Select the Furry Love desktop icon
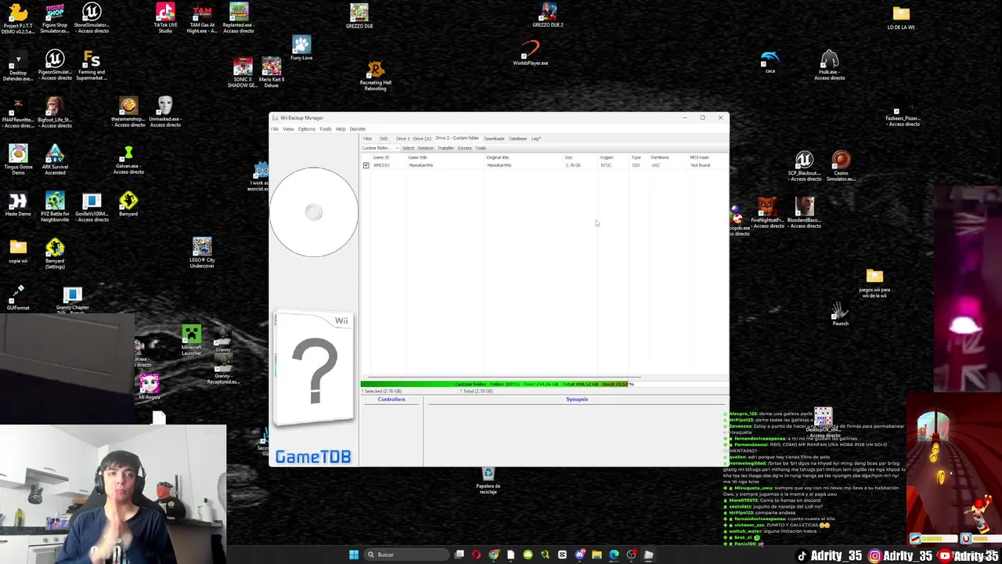 coord(301,49)
